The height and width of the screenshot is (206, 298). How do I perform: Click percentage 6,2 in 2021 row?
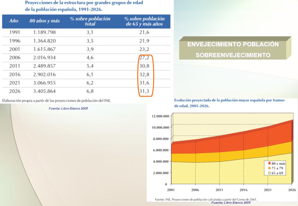point(90,83)
